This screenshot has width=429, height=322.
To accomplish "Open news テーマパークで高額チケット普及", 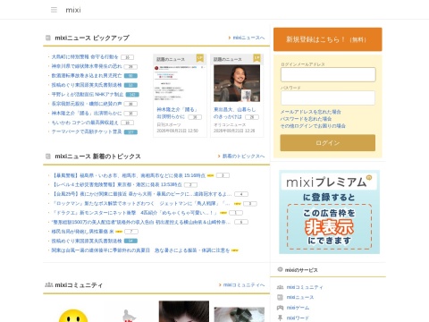I will (87, 131).
